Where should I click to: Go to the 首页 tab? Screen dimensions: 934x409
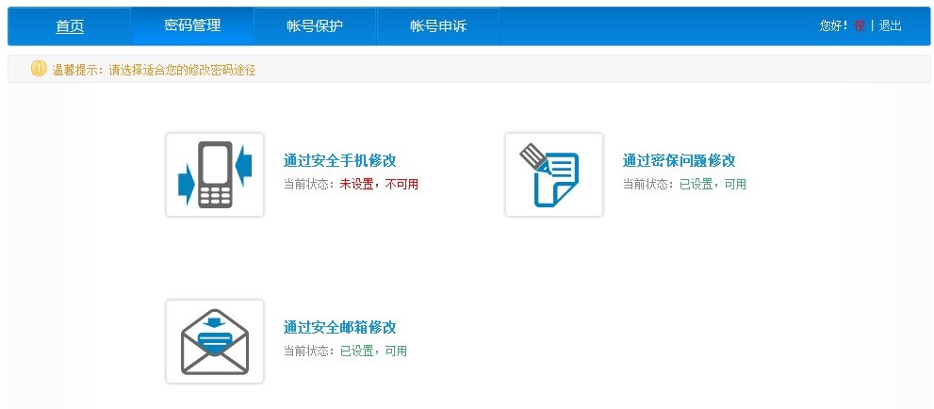[x=70, y=26]
